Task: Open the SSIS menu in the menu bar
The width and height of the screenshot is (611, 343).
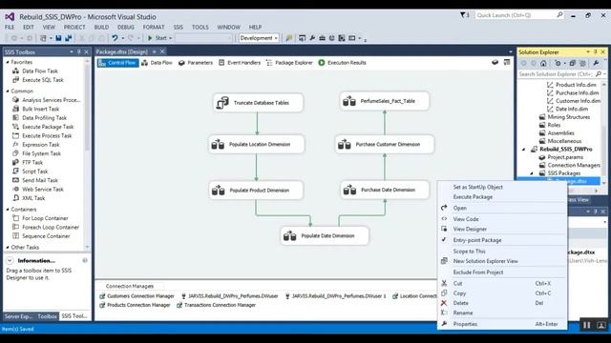Action: (179, 28)
